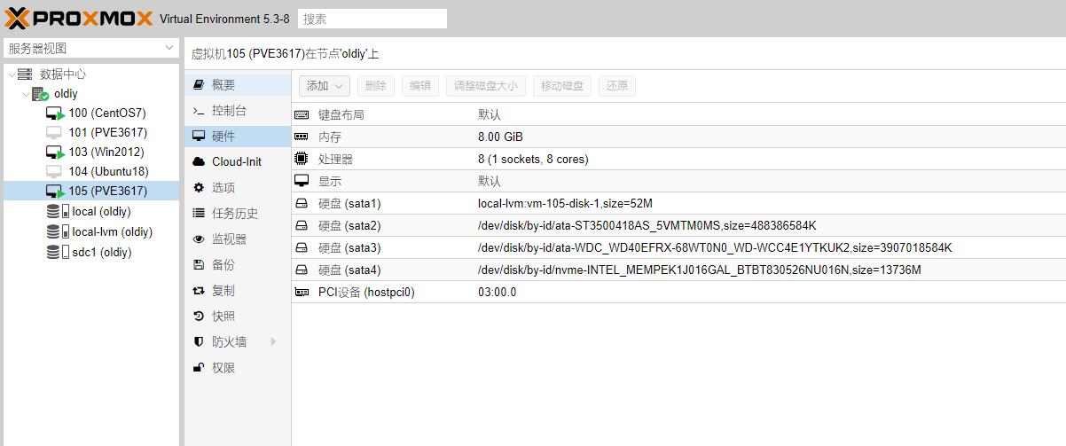
Task: Open the 任务历史 tab
Action: (238, 214)
